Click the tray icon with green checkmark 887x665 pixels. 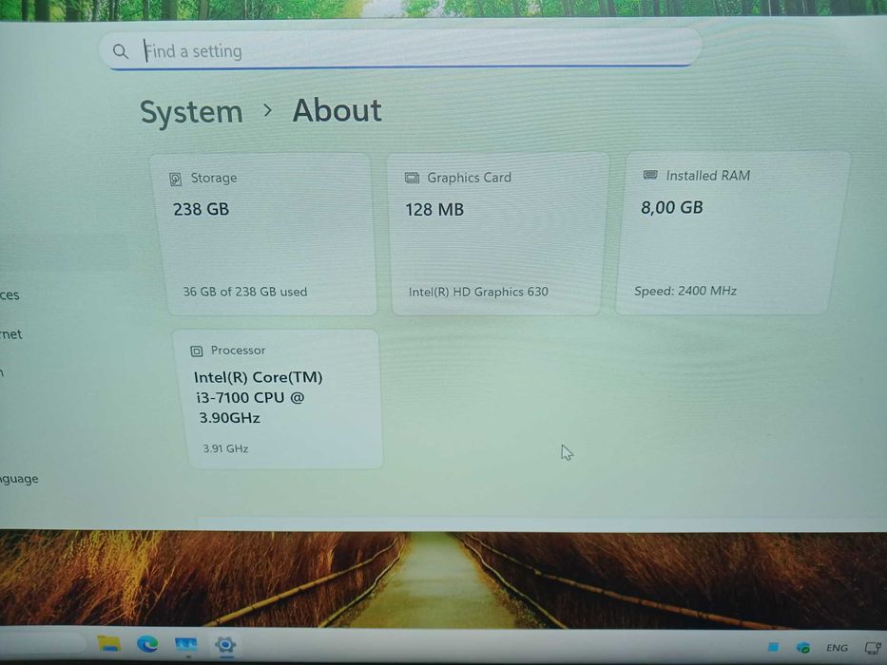point(802,647)
